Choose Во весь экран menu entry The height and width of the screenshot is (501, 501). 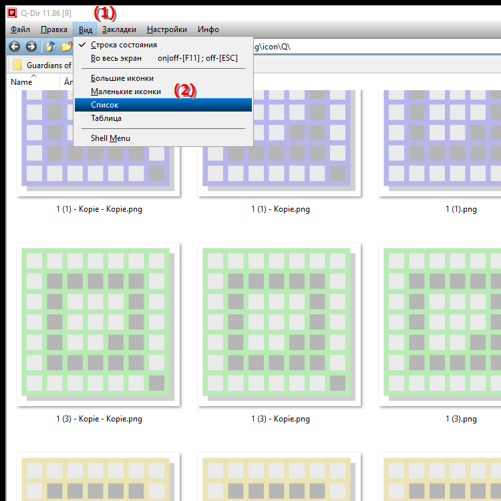coord(163,58)
